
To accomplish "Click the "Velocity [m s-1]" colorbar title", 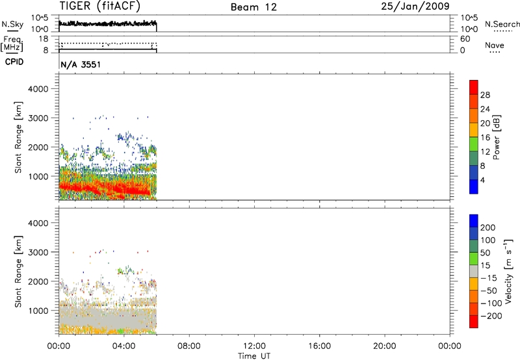I will pyautogui.click(x=509, y=271).
